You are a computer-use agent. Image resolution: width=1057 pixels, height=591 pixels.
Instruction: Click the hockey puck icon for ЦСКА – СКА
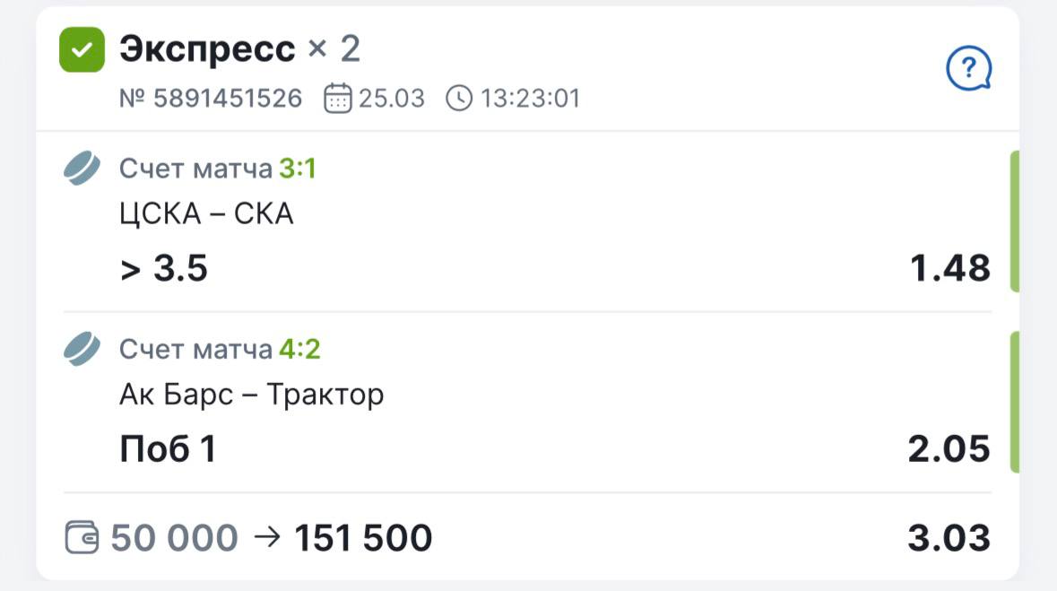coord(83,169)
